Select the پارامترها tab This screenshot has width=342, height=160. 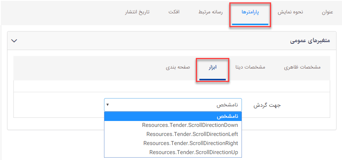(x=250, y=12)
